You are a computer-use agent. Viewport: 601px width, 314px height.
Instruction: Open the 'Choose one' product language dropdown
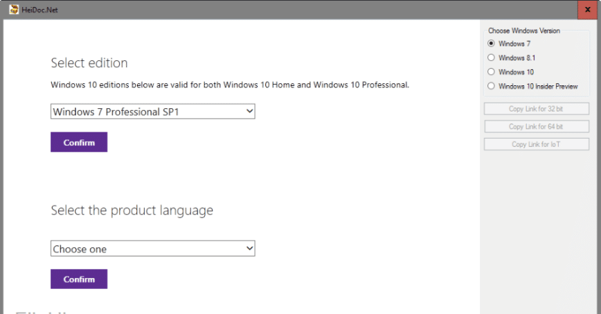tap(152, 249)
